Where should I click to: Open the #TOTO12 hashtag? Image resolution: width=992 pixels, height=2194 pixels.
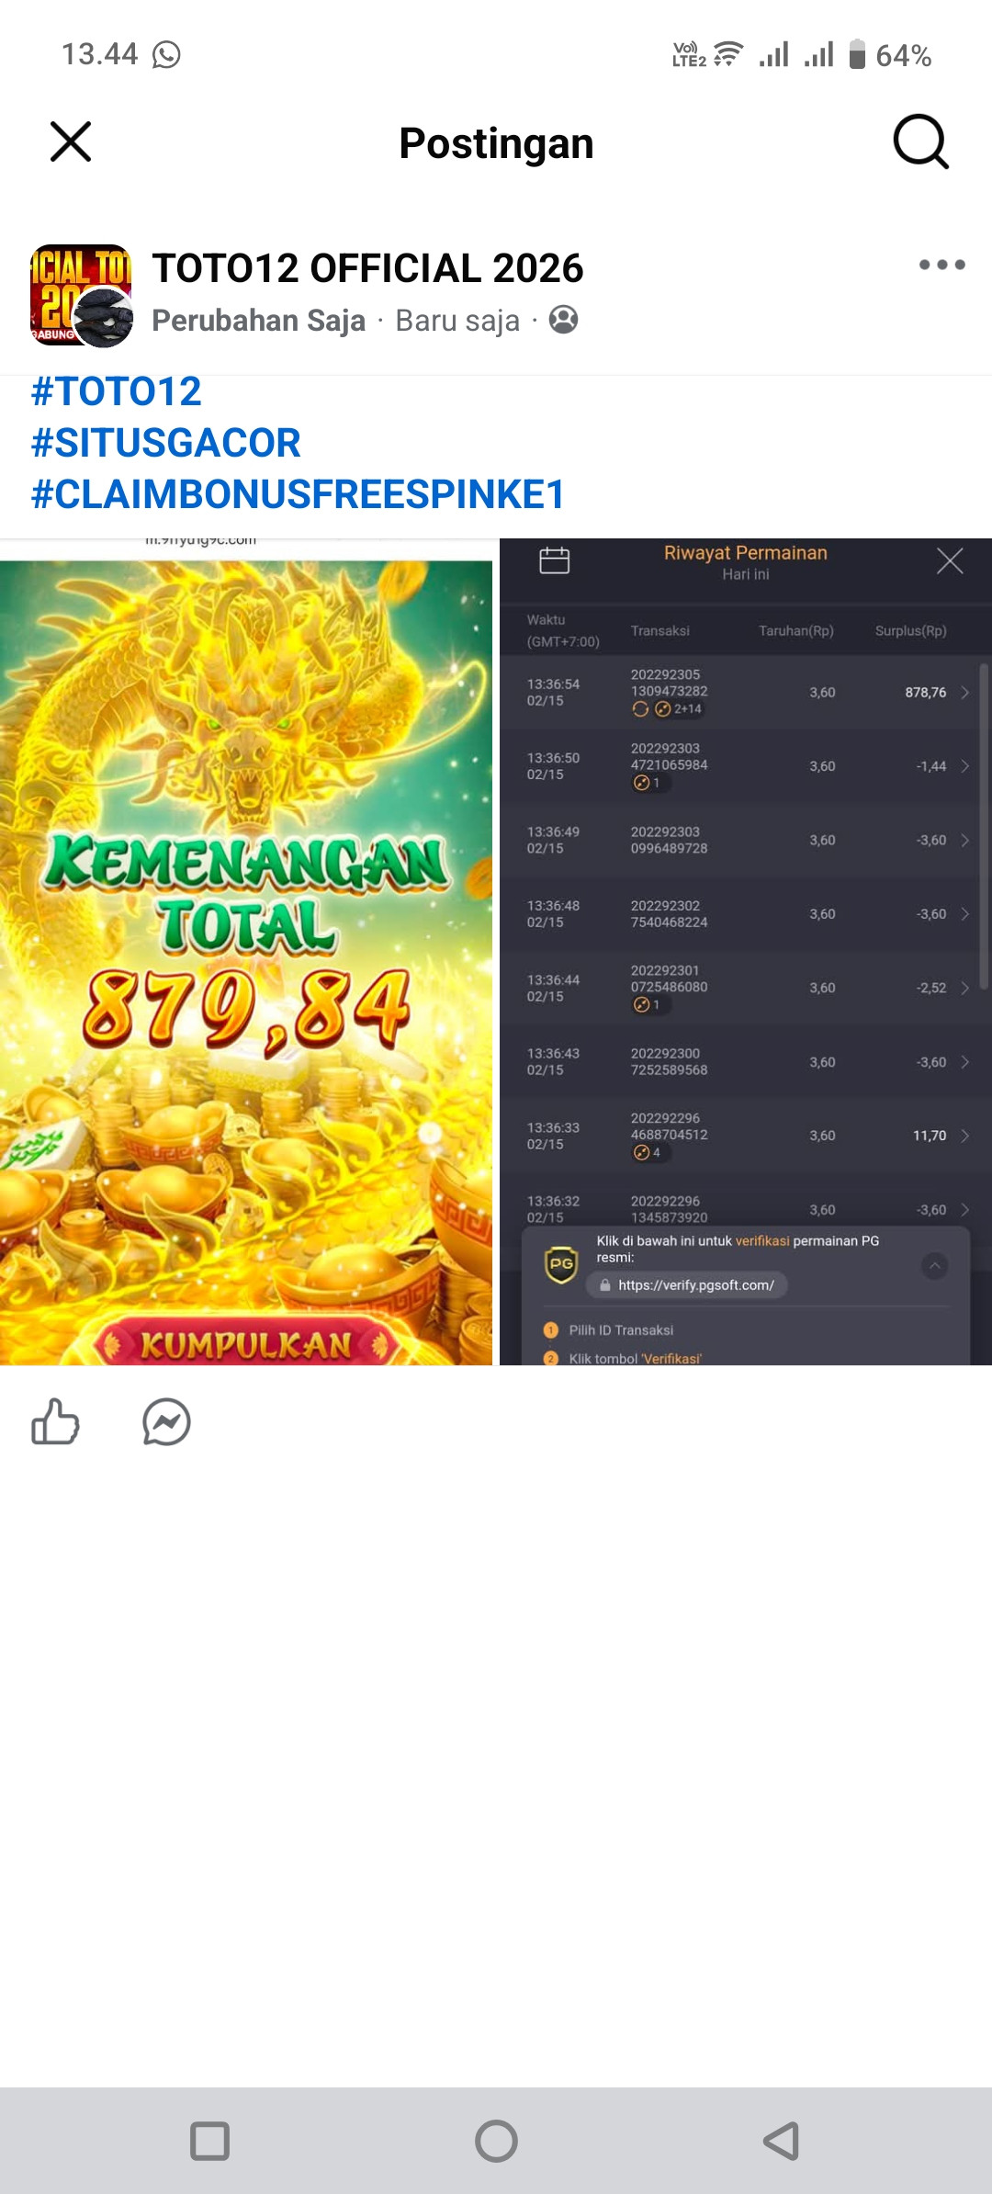point(116,391)
